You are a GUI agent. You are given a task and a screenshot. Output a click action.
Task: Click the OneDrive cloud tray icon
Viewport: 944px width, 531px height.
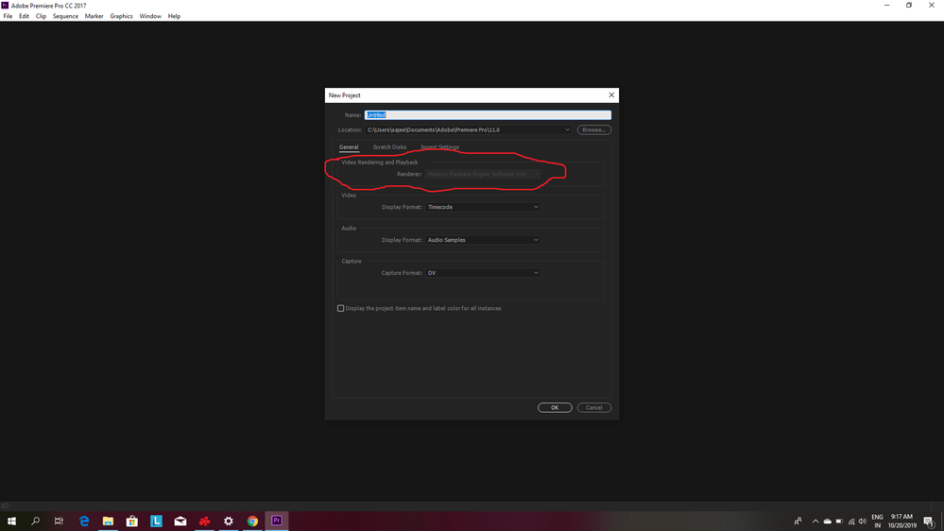click(x=827, y=522)
